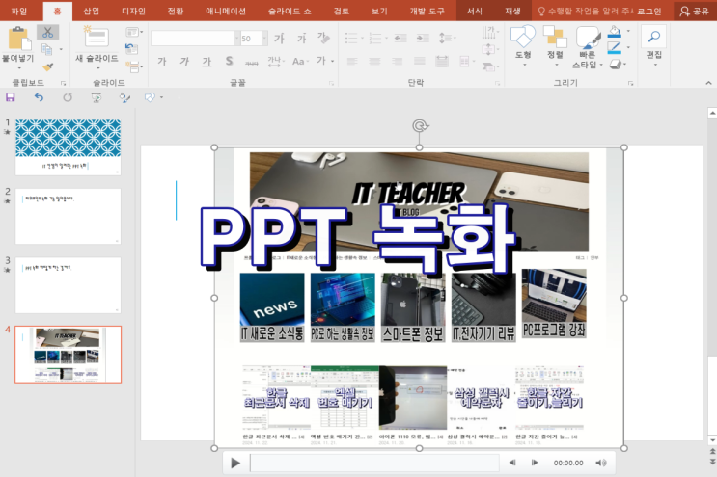Open the Shapes gallery in the Drawing group

(522, 38)
